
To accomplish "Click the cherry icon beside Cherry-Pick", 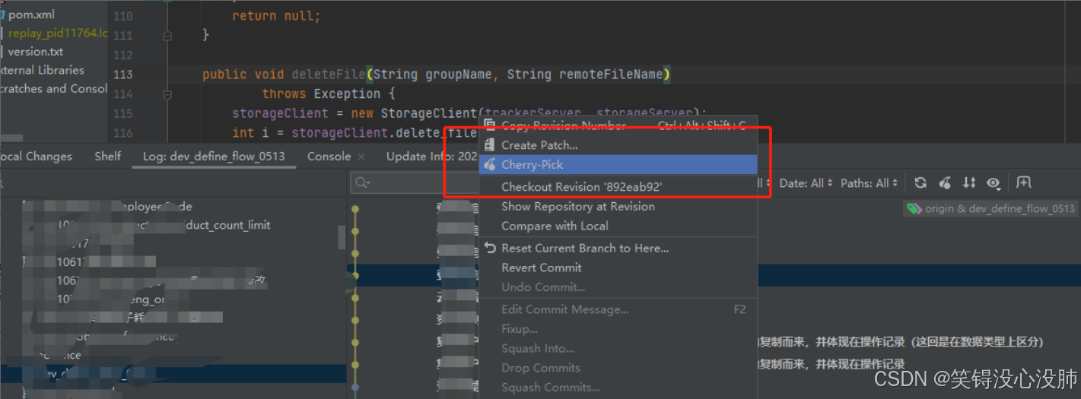I will point(490,165).
